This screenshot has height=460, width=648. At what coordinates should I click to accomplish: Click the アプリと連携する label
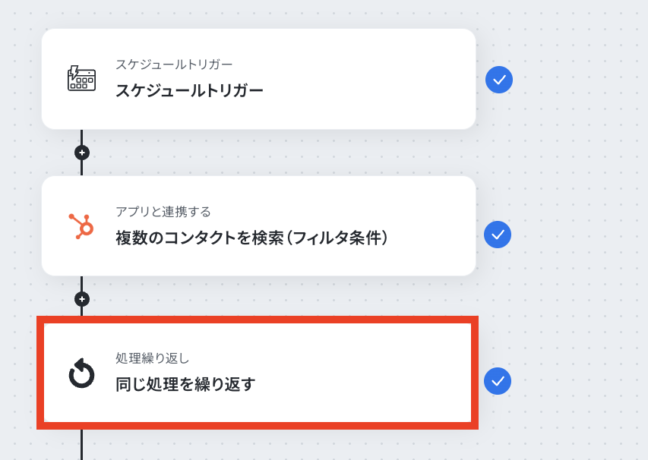pyautogui.click(x=163, y=212)
